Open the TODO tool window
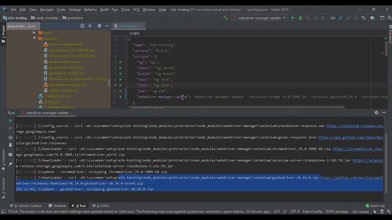392x220 pixels. click(100, 206)
